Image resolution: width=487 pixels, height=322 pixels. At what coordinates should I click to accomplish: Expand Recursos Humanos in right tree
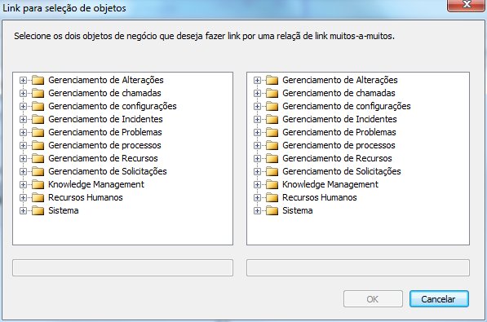click(257, 197)
